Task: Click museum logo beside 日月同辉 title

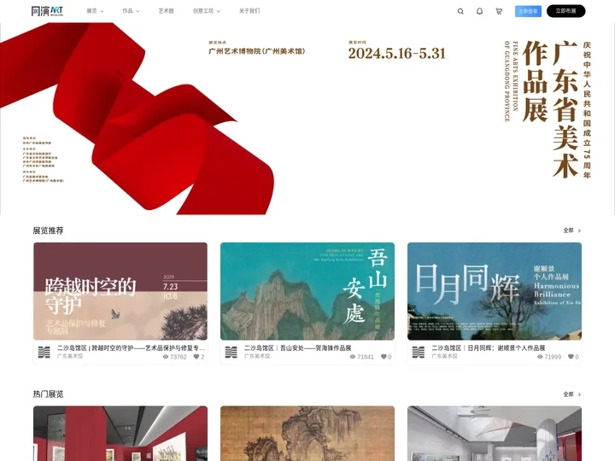Action: click(419, 352)
